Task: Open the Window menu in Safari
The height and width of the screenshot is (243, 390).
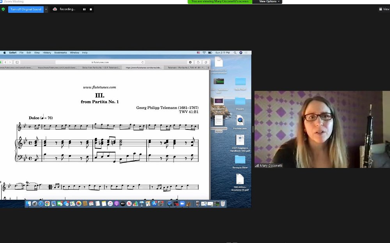Action: (74, 52)
